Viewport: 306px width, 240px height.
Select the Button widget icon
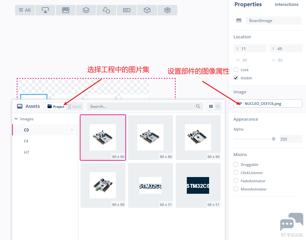click(45, 10)
